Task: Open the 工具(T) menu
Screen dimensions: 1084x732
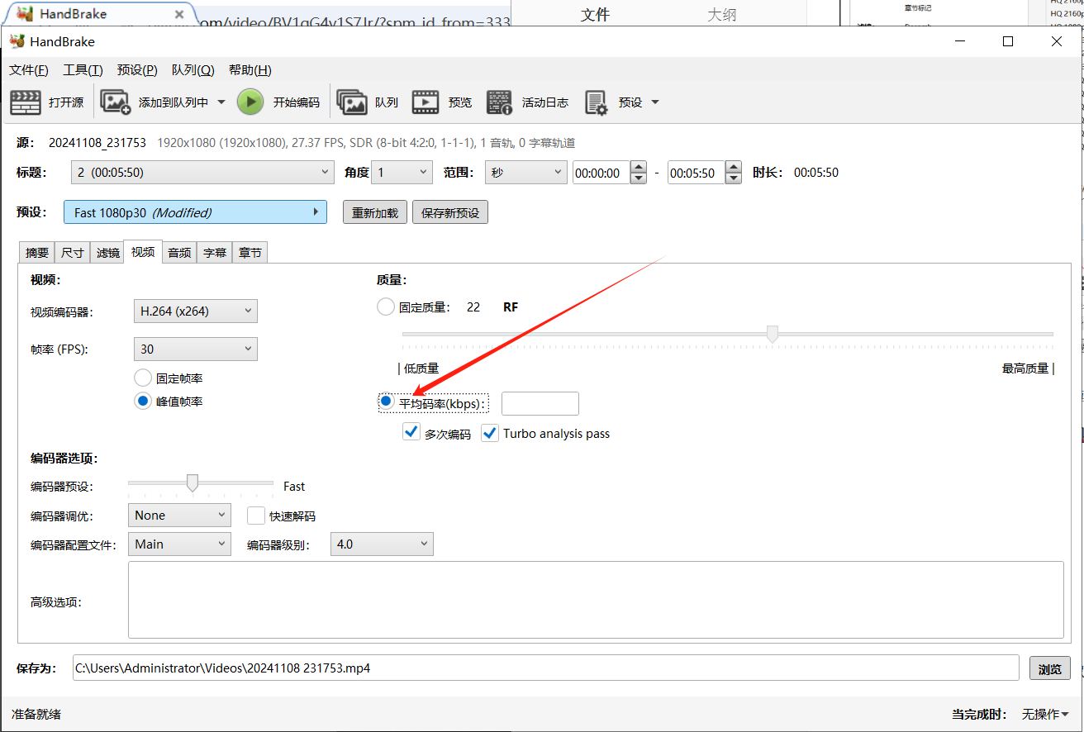Action: (x=83, y=70)
